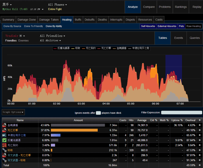Open the All Friendlies dropdown
The width and height of the screenshot is (203, 168).
(53, 36)
